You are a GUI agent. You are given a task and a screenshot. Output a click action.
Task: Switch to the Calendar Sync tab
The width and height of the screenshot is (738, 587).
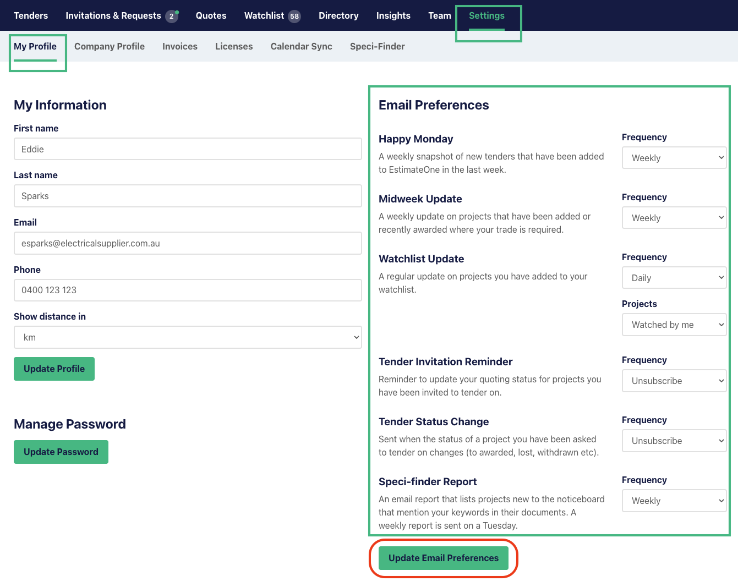(301, 46)
